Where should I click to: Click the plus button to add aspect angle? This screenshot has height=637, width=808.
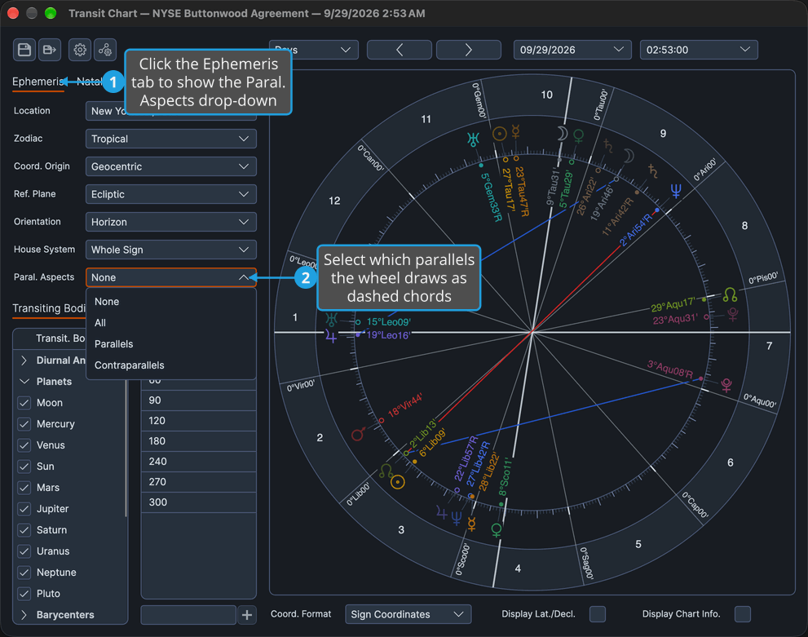tap(247, 615)
